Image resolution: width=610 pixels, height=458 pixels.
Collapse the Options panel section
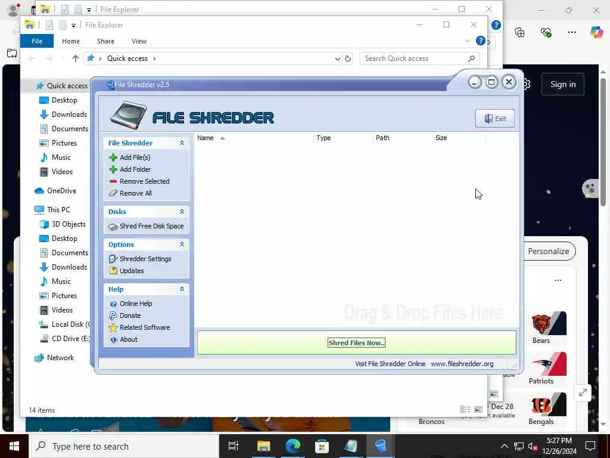182,244
